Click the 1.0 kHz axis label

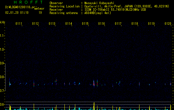2,50
